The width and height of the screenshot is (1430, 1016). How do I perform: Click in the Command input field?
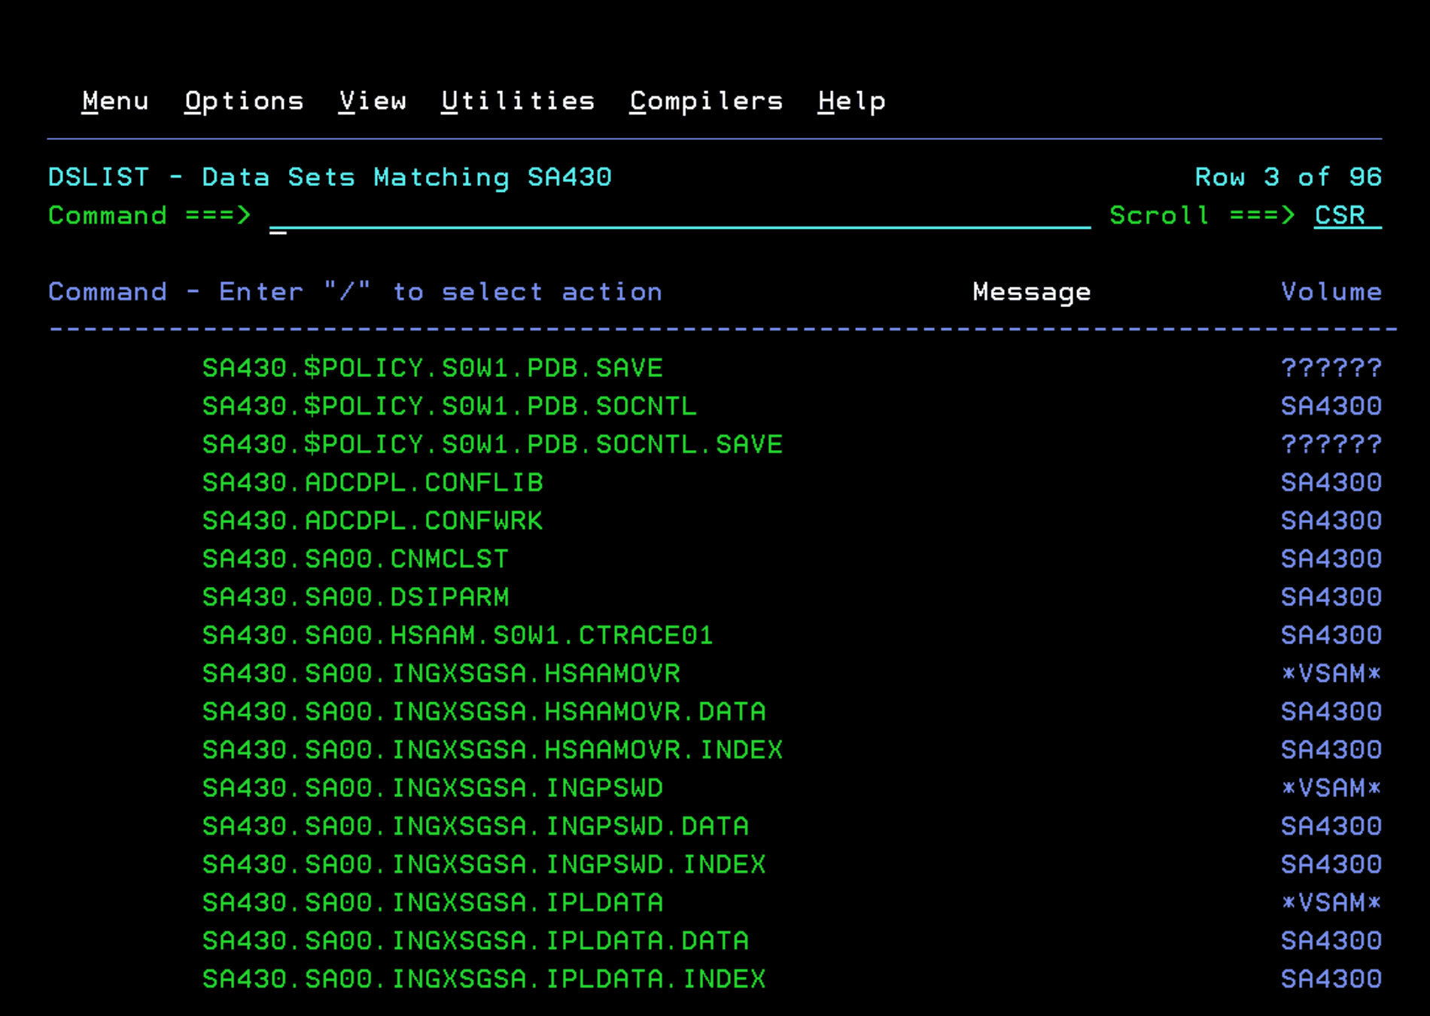pos(677,216)
